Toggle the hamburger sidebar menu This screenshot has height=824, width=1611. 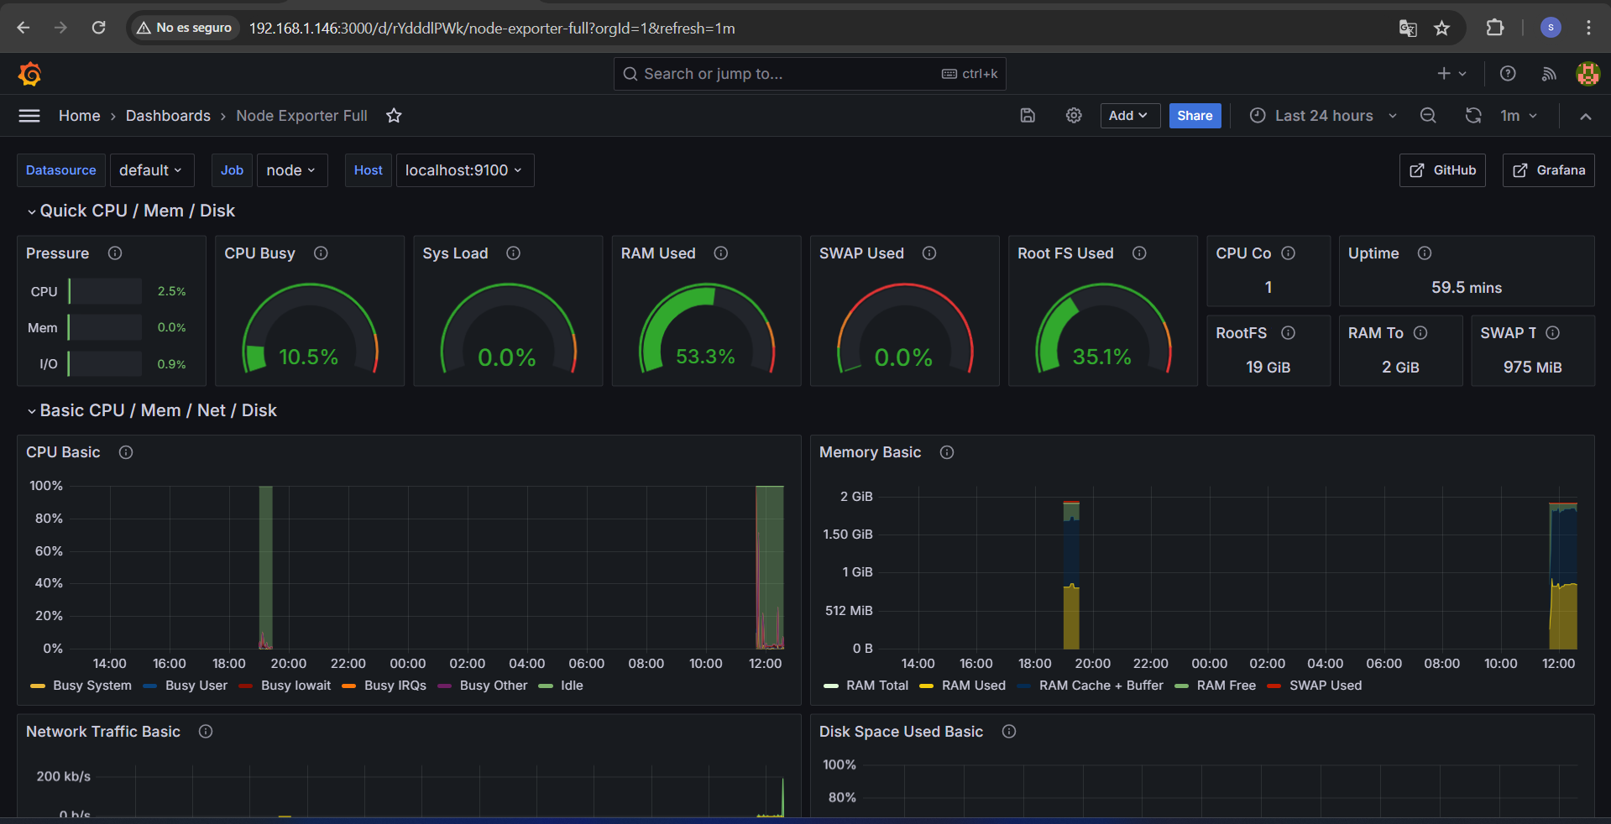(x=29, y=116)
